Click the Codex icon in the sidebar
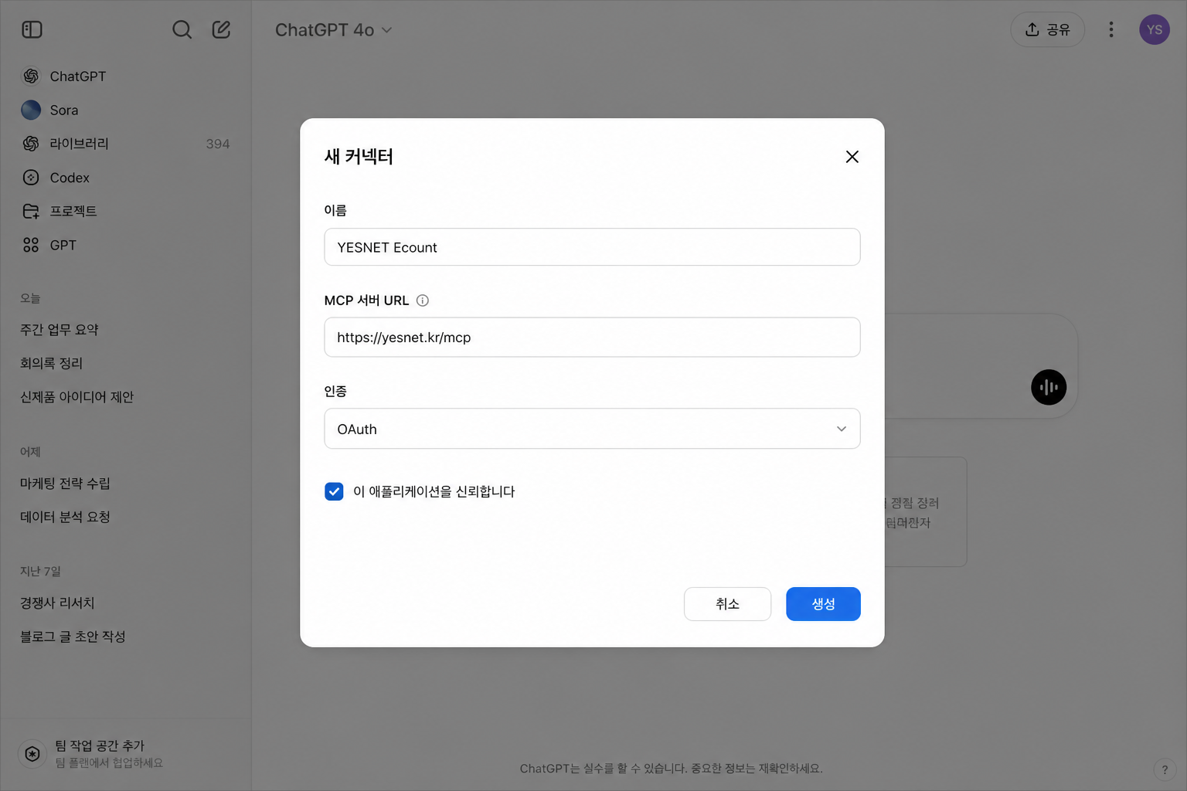The width and height of the screenshot is (1187, 791). tap(31, 178)
